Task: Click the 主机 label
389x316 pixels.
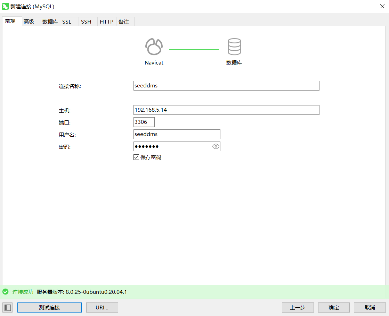Action: (x=65, y=111)
